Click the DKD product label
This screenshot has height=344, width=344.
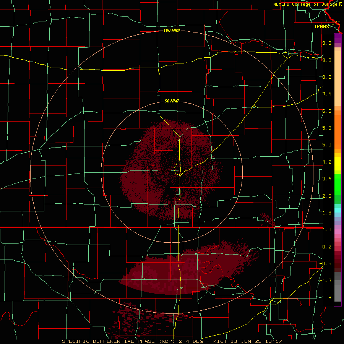tap(336, 23)
